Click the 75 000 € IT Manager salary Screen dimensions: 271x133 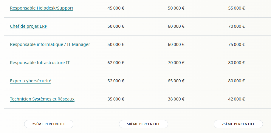click(x=236, y=44)
